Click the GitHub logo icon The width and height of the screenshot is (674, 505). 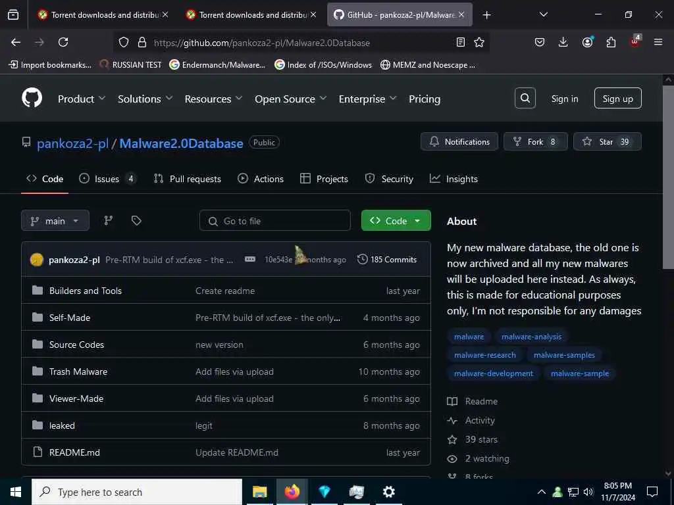click(x=32, y=99)
